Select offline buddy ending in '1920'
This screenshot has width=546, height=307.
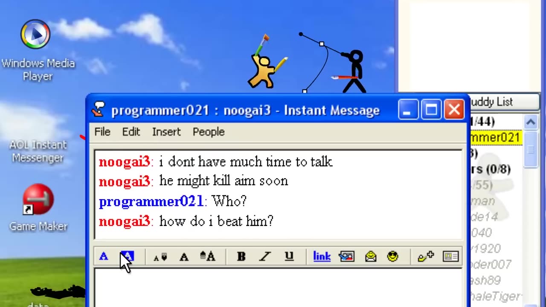coord(485,249)
